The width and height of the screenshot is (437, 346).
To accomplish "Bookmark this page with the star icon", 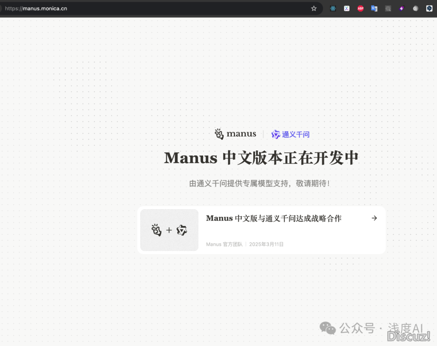I will tap(314, 9).
